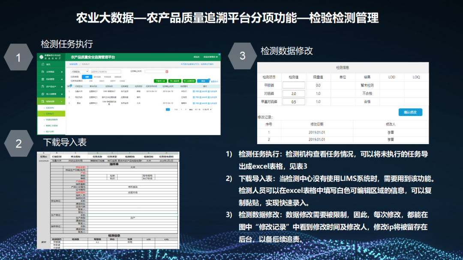Open the user account dropdown in header
463x260 pixels.
[x=210, y=57]
